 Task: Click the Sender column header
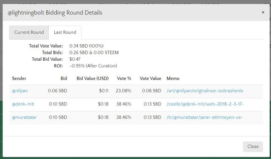click(x=19, y=78)
